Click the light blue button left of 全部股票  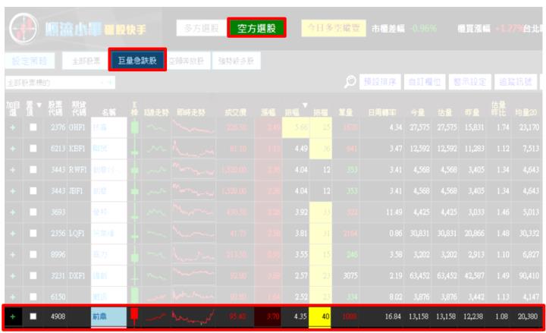[30, 61]
